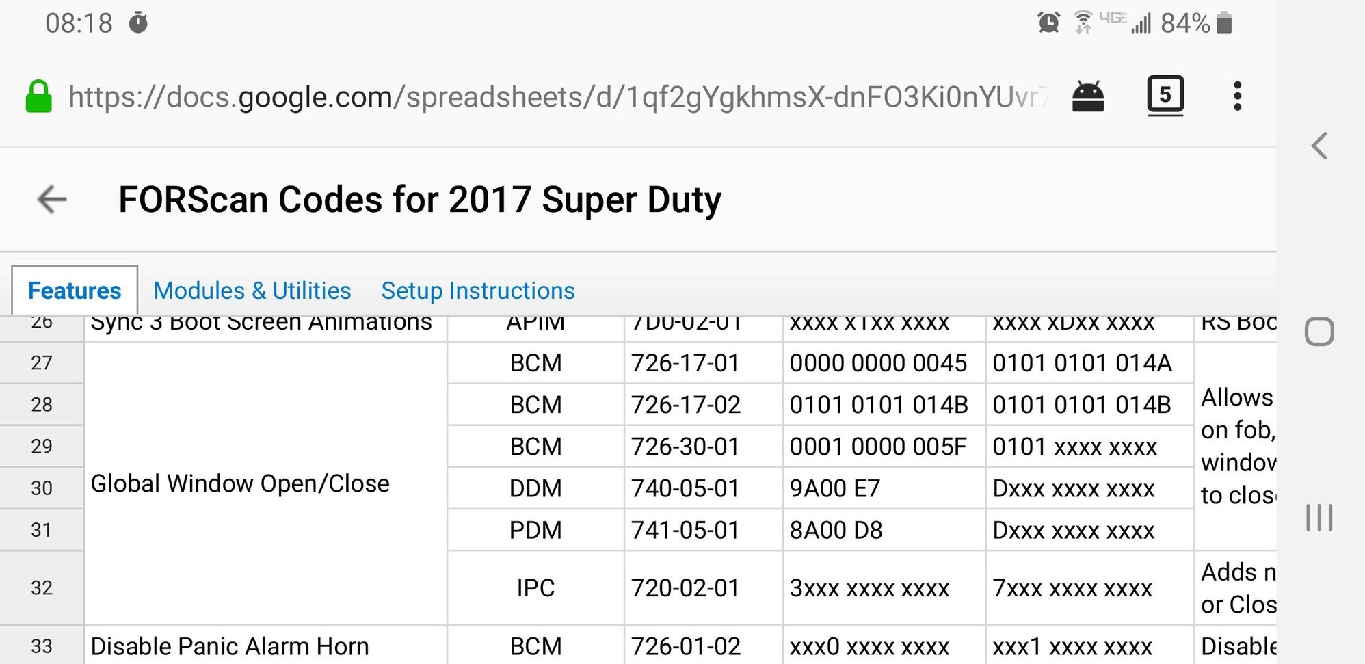Go back using the spreadsheet back arrow
1365x664 pixels.
(x=52, y=200)
